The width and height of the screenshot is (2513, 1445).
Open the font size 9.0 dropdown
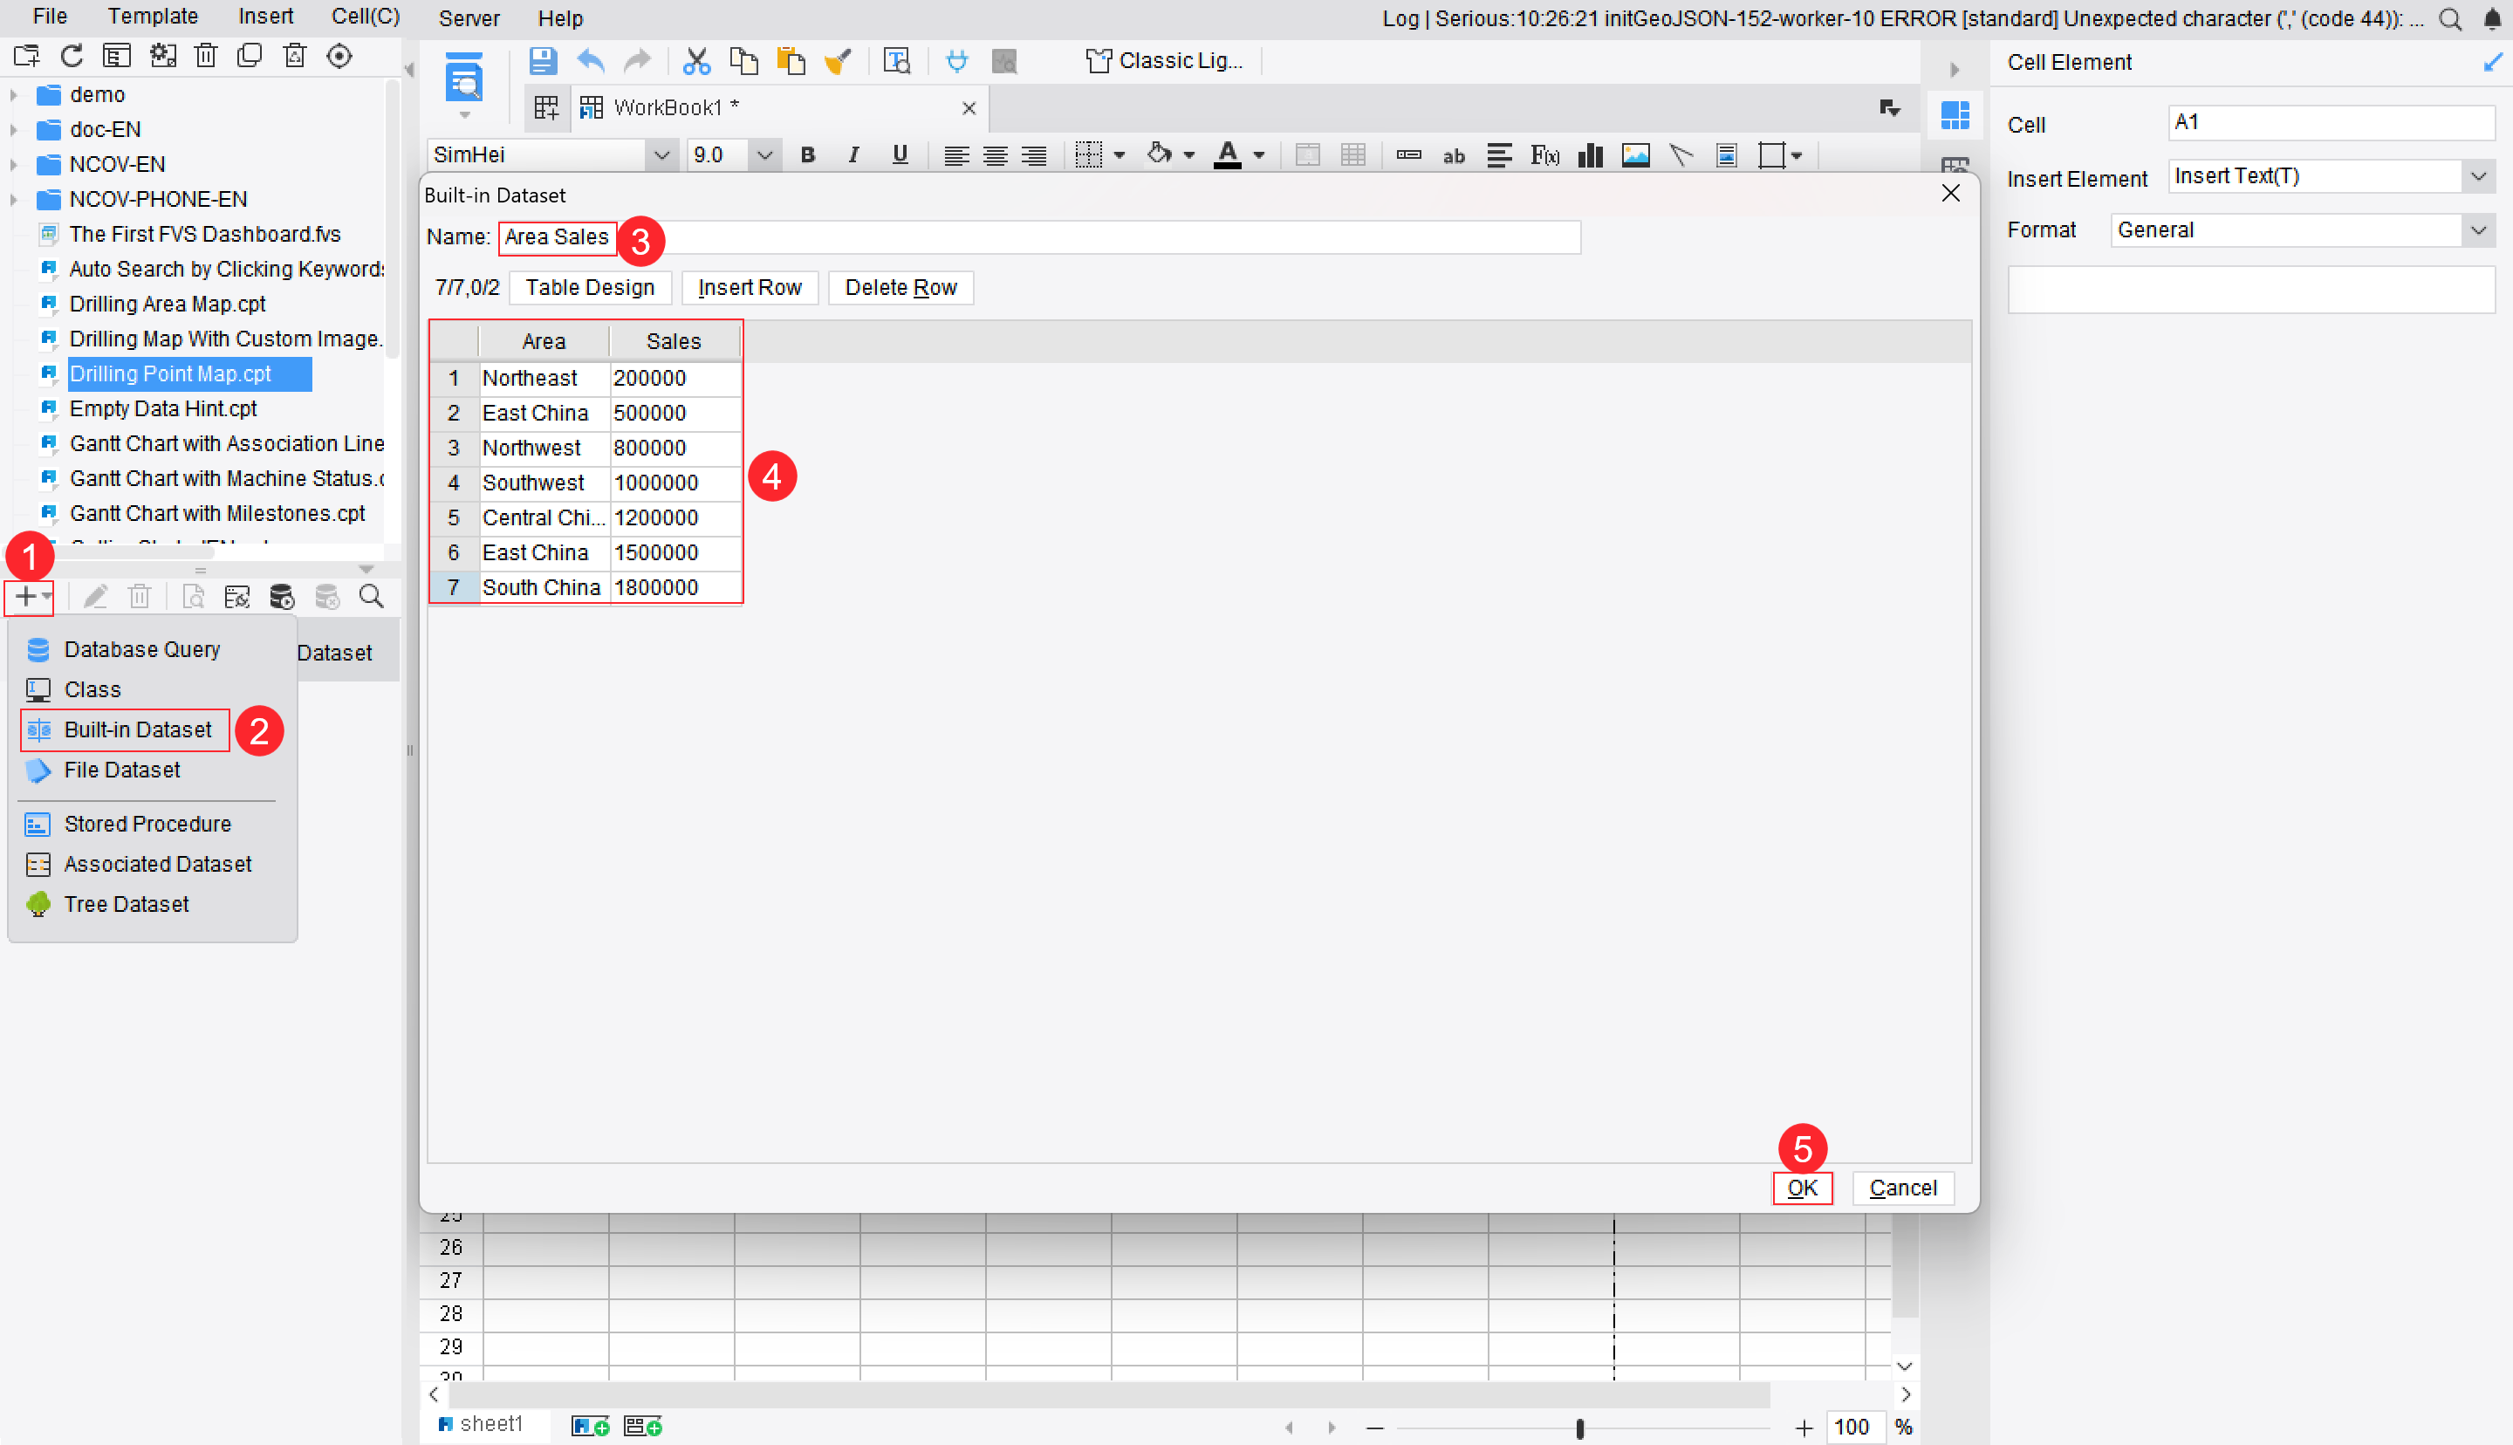pyautogui.click(x=763, y=154)
